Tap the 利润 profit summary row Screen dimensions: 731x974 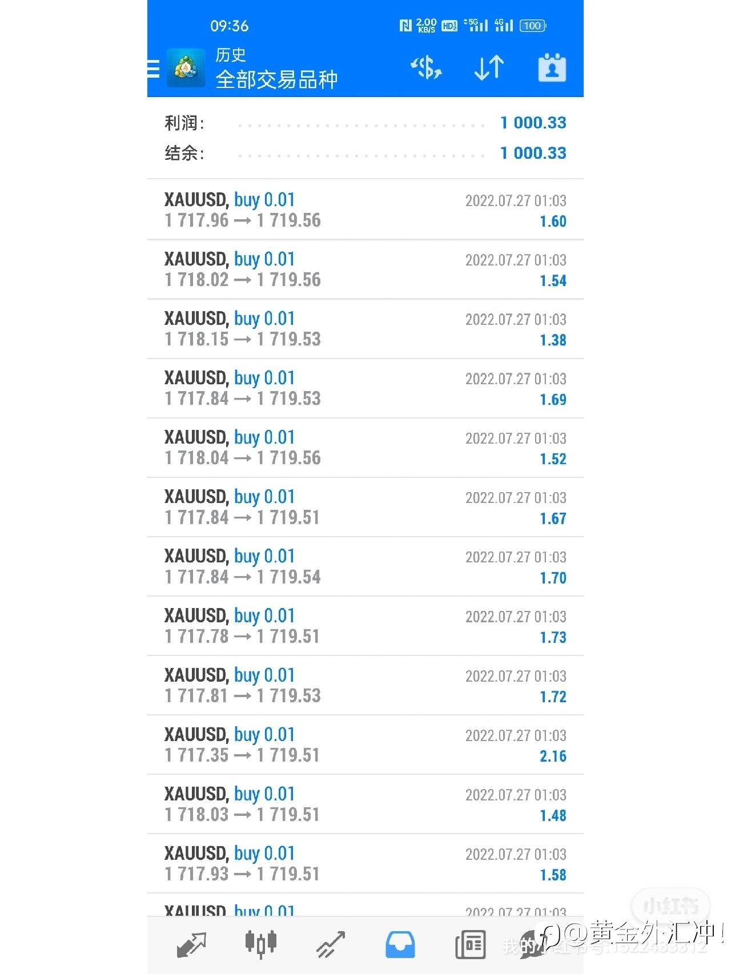pos(365,123)
